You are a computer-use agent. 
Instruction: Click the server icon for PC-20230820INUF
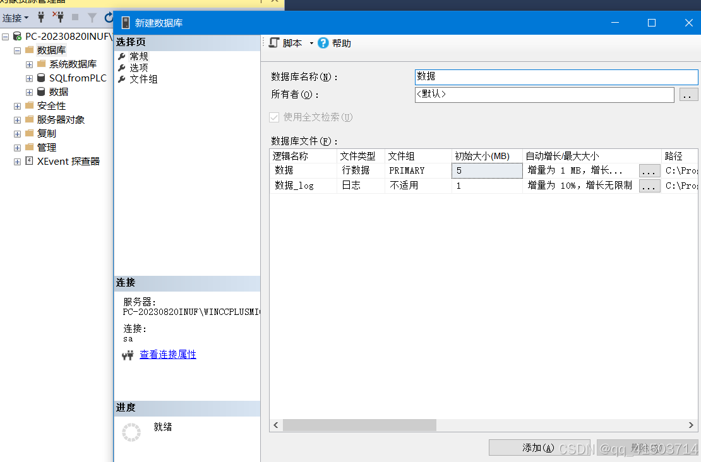tap(18, 36)
